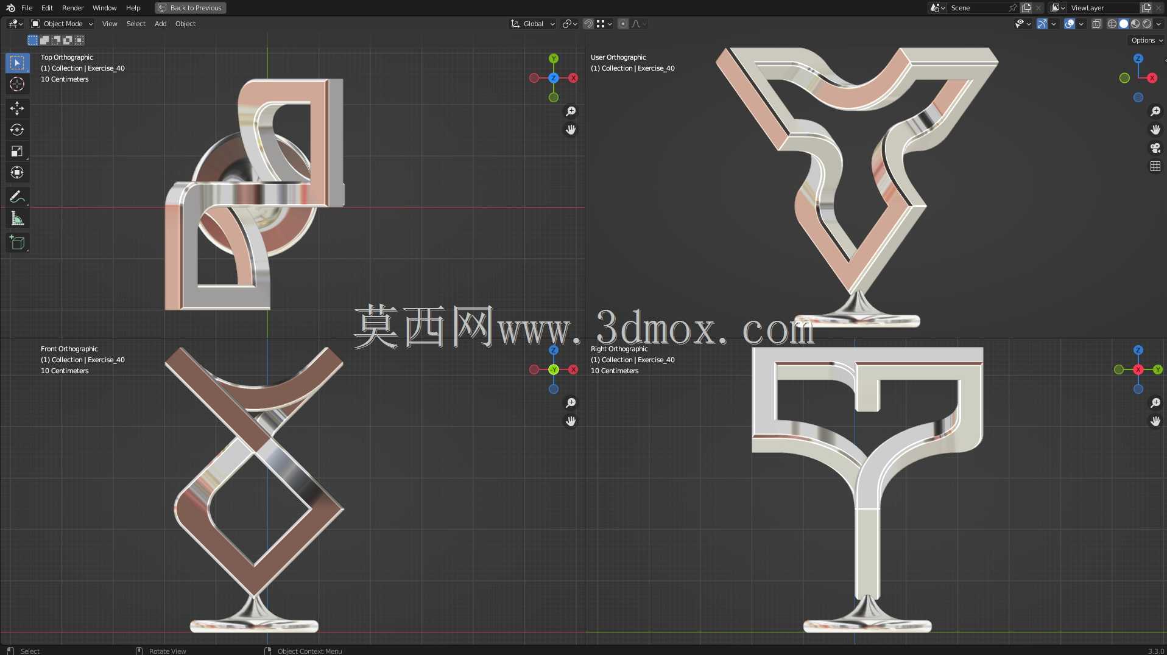Switch to wireframe viewport shading

[x=1112, y=24]
